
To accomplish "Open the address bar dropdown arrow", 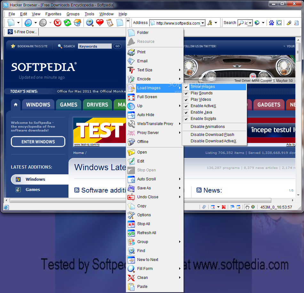I will (203, 23).
